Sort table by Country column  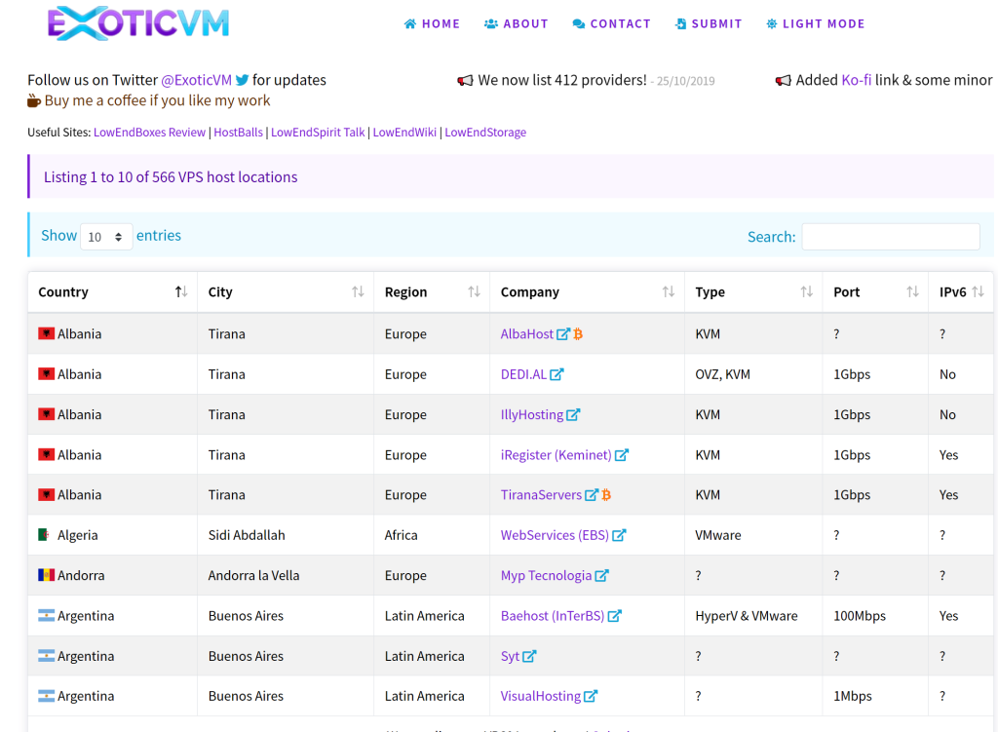(113, 292)
